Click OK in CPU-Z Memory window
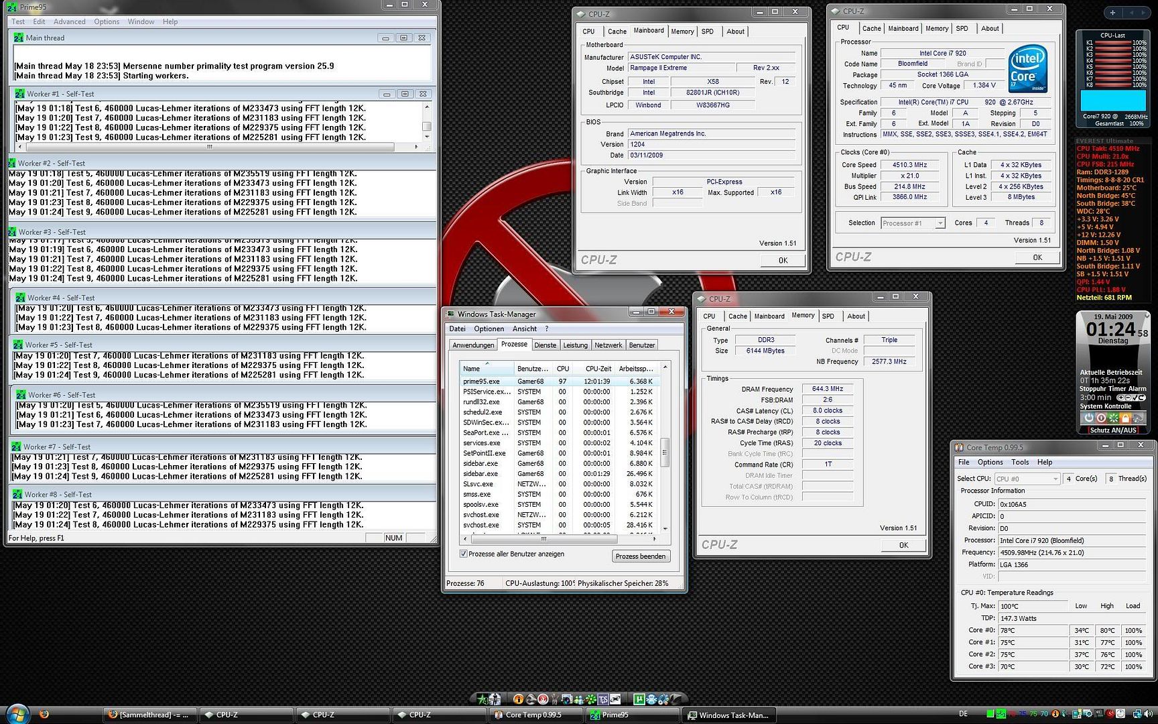Screen dimensions: 1158x724 pyautogui.click(x=903, y=545)
